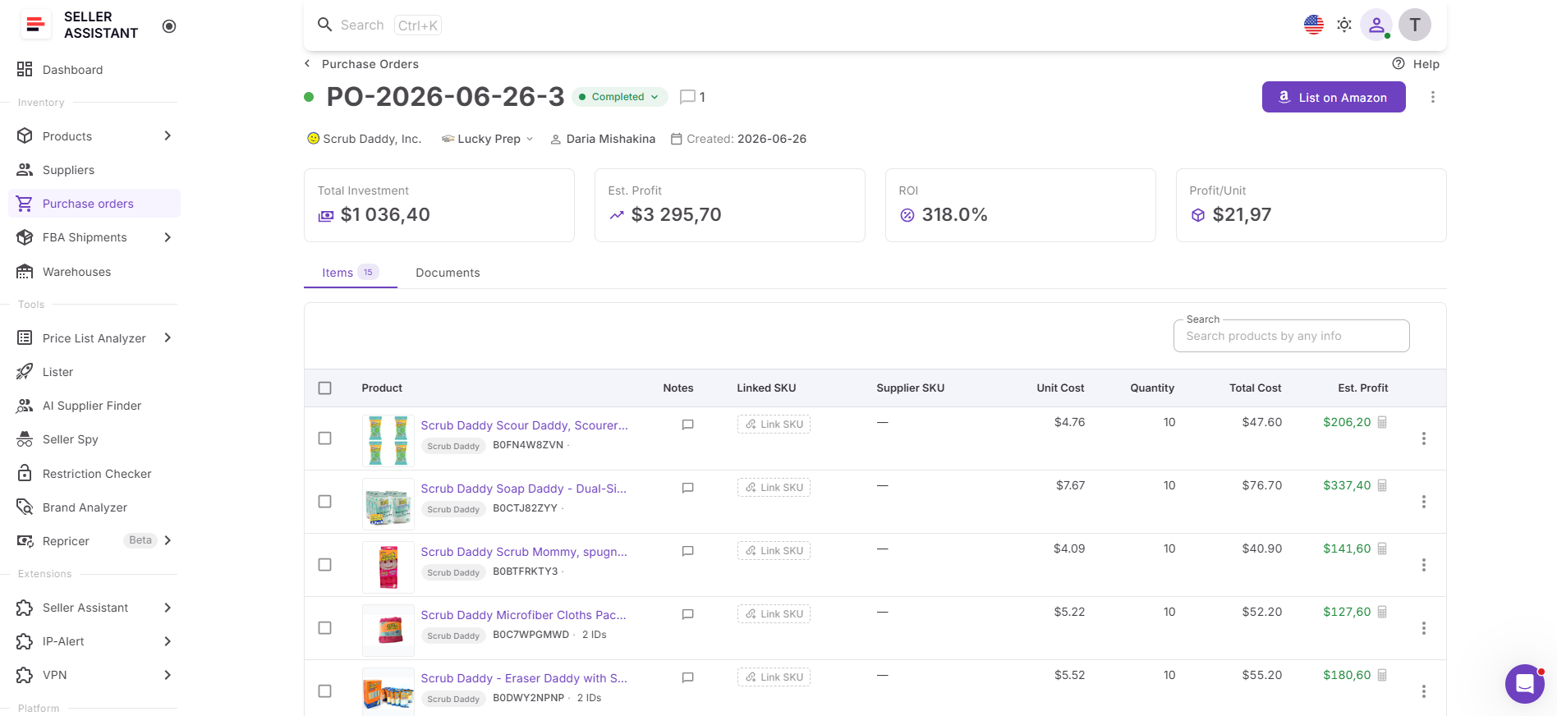Click the Price List Analyzer icon
The image size is (1557, 716).
[x=25, y=337]
